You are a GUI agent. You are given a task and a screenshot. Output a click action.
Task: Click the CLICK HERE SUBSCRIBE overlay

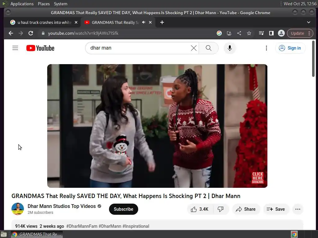[x=257, y=178]
